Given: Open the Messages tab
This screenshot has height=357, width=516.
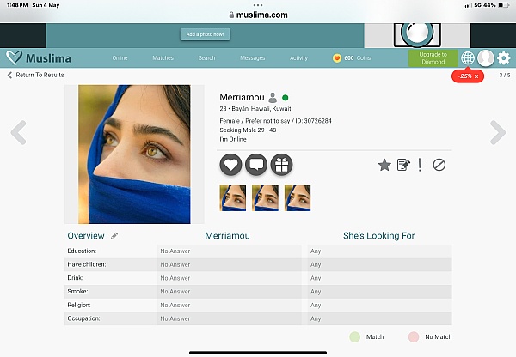Looking at the screenshot, I should point(252,58).
